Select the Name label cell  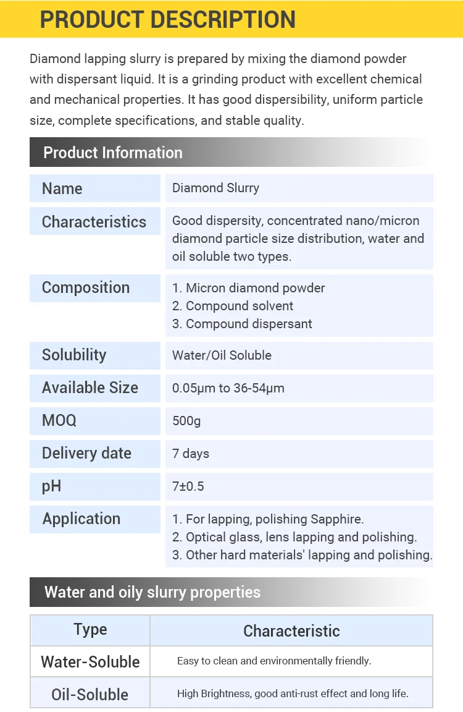tap(94, 189)
